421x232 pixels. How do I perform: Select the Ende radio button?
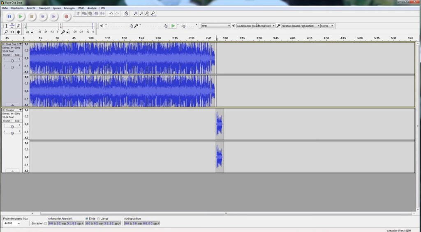pos(87,218)
